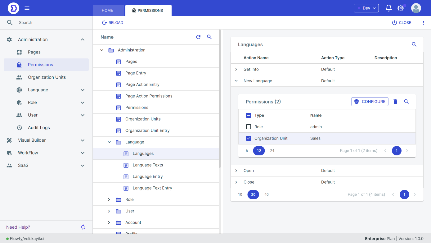Click the tree panel vertical scrollbar
Image resolution: width=431 pixels, height=243 pixels.
pyautogui.click(x=220, y=99)
